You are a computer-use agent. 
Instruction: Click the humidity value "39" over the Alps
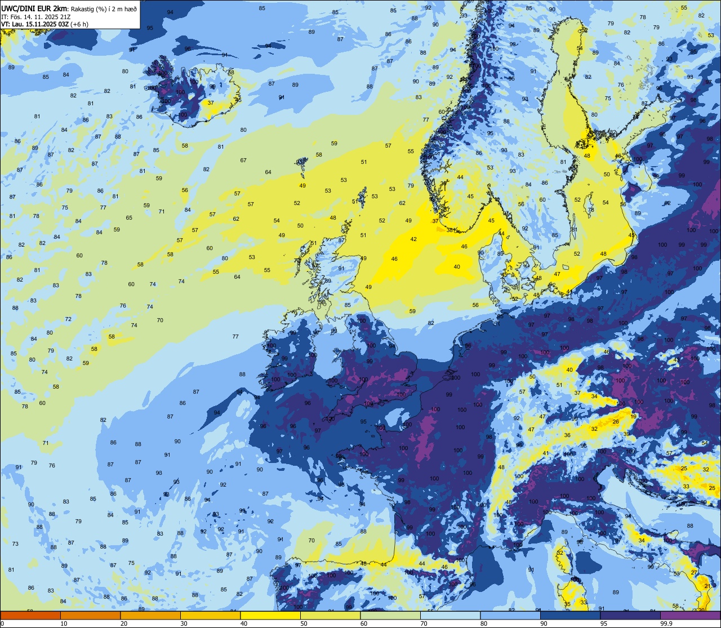[x=626, y=434]
